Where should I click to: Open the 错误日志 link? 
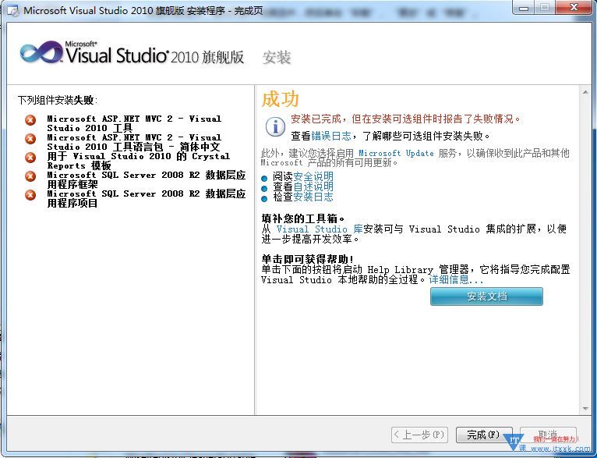point(331,136)
